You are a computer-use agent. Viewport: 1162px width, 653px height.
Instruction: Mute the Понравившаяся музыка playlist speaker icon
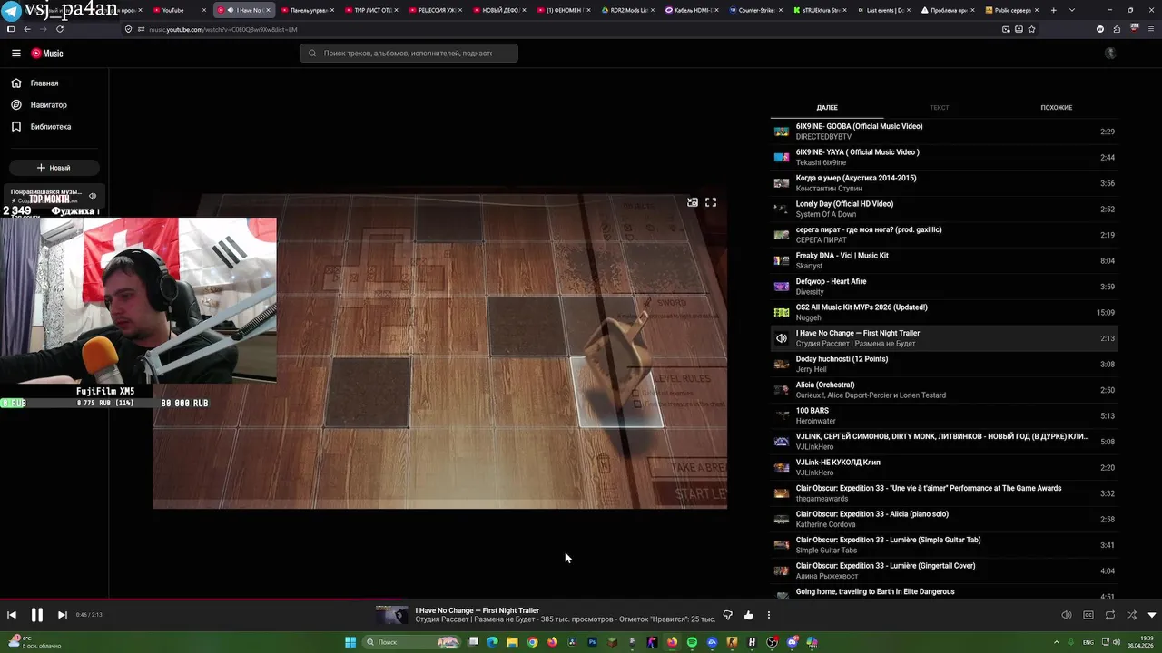point(92,196)
